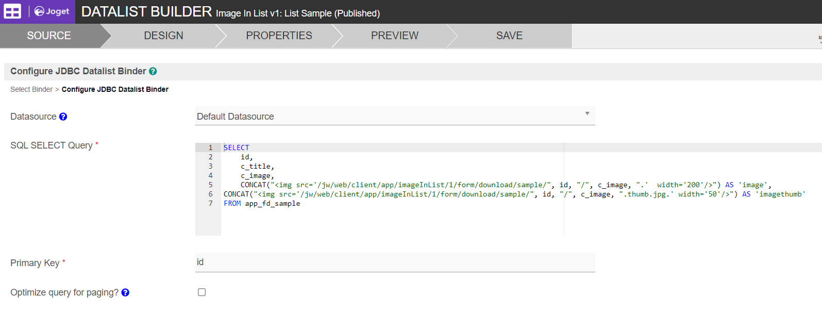Enable Optimize query for paging checkbox
Viewport: 822px width, 311px height.
click(x=202, y=292)
